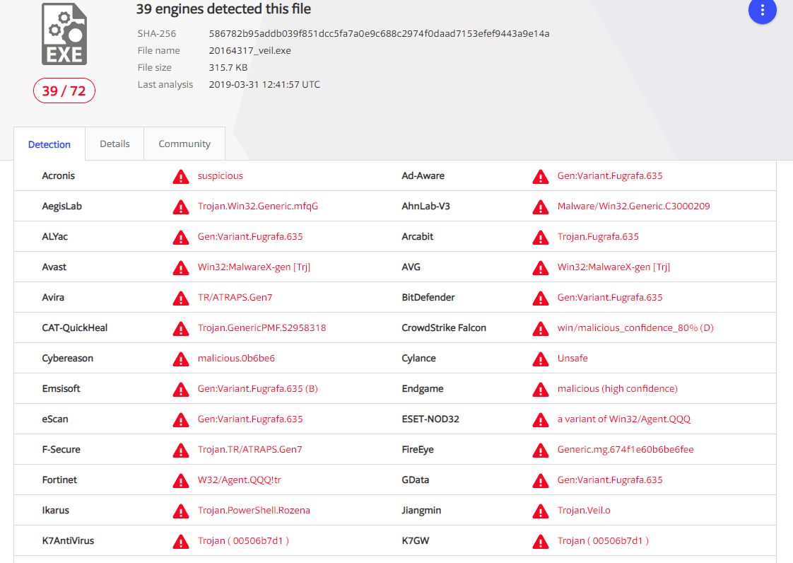The image size is (793, 563).
Task: Click the ESET-NOD32 engine name
Action: (430, 419)
